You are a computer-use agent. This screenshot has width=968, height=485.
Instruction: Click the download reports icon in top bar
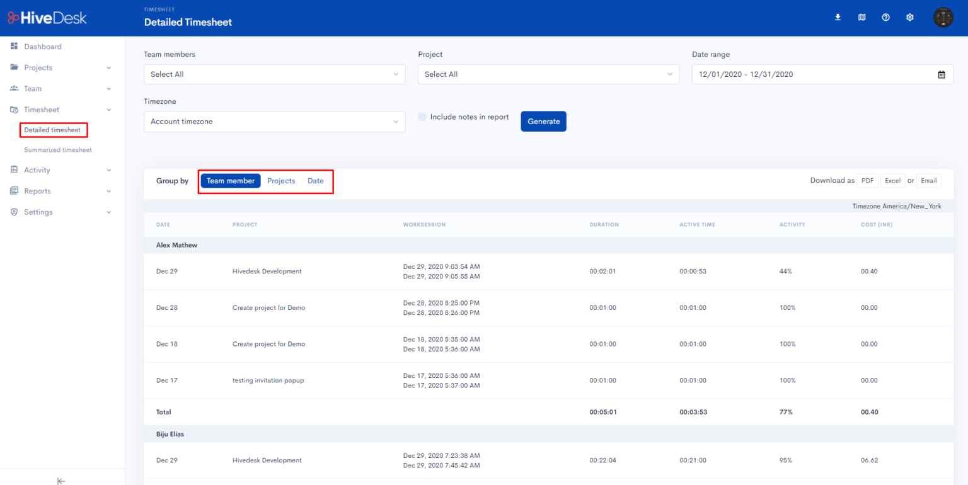pos(838,17)
